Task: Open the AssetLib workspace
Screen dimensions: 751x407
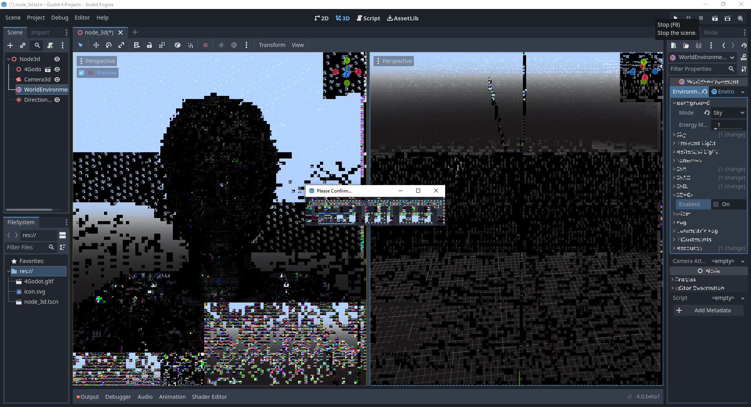Action: pyautogui.click(x=403, y=18)
